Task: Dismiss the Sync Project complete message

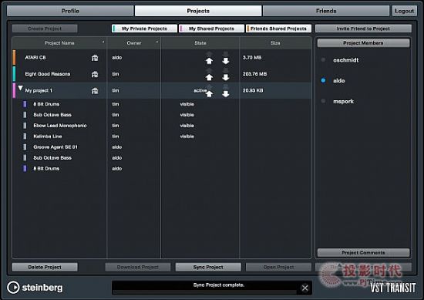Action: [305, 288]
